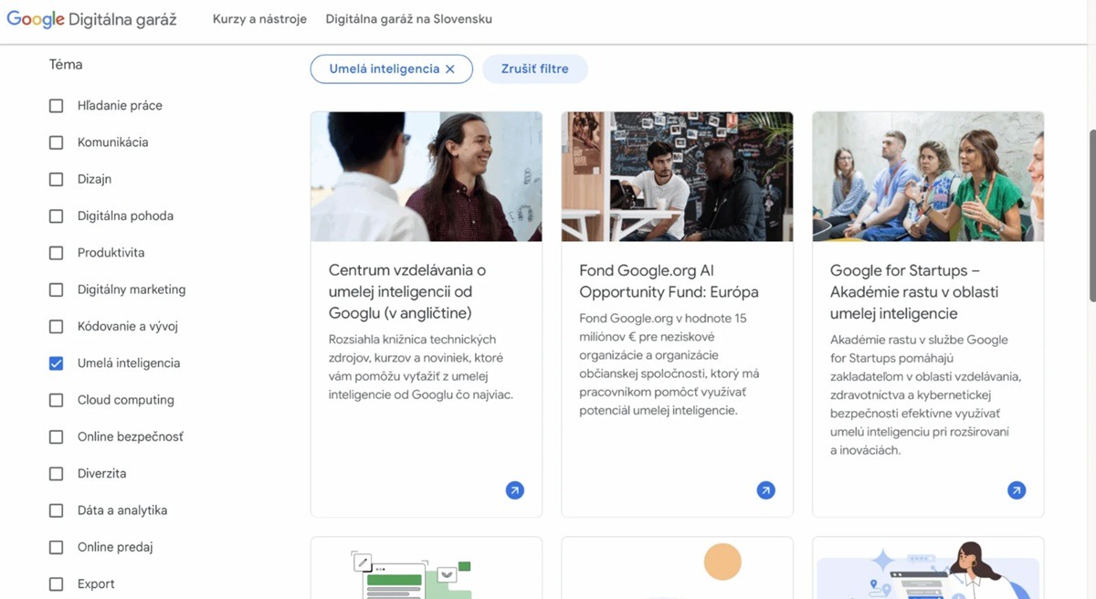Click the men at laptop thumbnail
The width and height of the screenshot is (1096, 599).
[677, 176]
